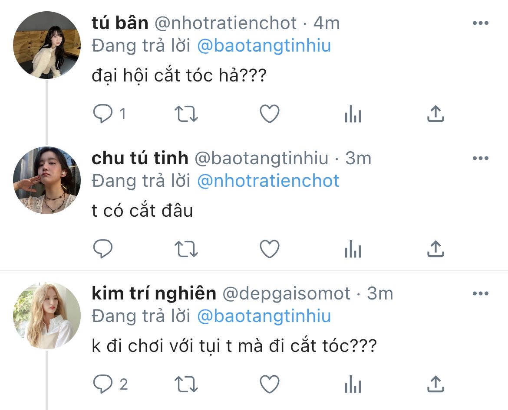
Task: Open more options on chu tú tinh's tweet
Action: tap(480, 158)
